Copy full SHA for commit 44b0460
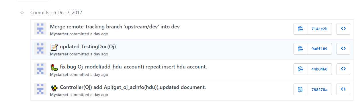The height and width of the screenshot is (104, 356). click(x=300, y=69)
